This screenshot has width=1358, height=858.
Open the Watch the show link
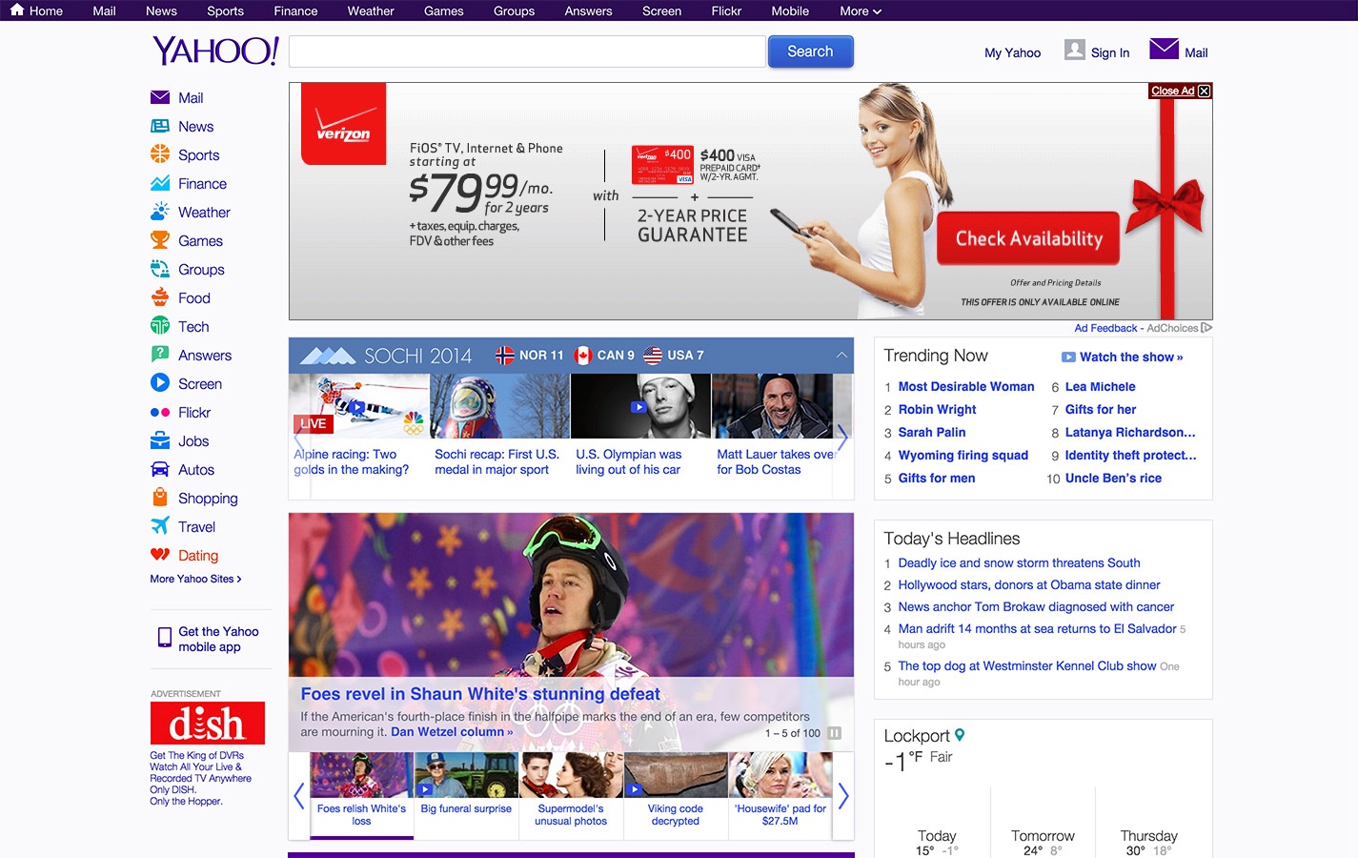pos(1124,357)
